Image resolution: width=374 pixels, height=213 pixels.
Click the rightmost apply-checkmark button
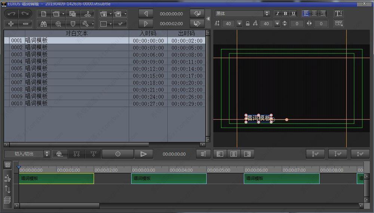tap(360, 154)
